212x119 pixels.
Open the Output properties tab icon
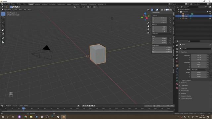coord(177,52)
